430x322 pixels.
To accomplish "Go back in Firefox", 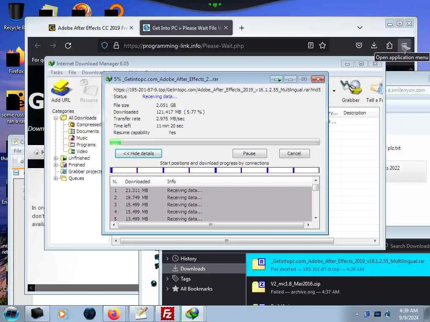I will tap(37, 45).
